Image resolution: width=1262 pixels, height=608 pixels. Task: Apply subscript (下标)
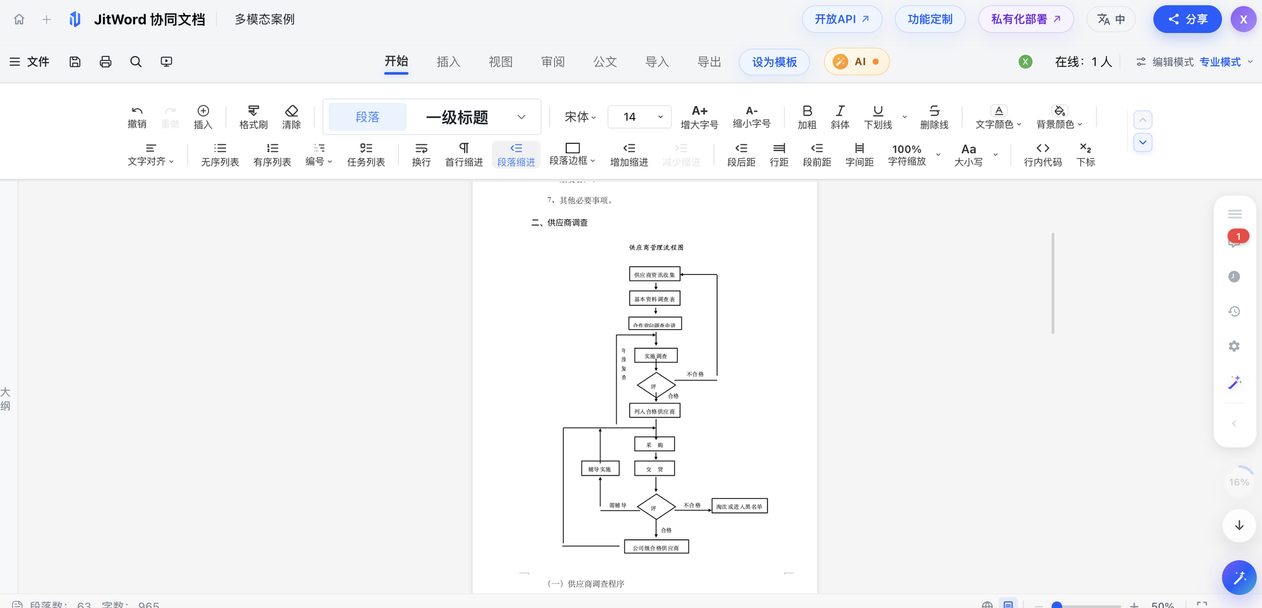point(1086,155)
